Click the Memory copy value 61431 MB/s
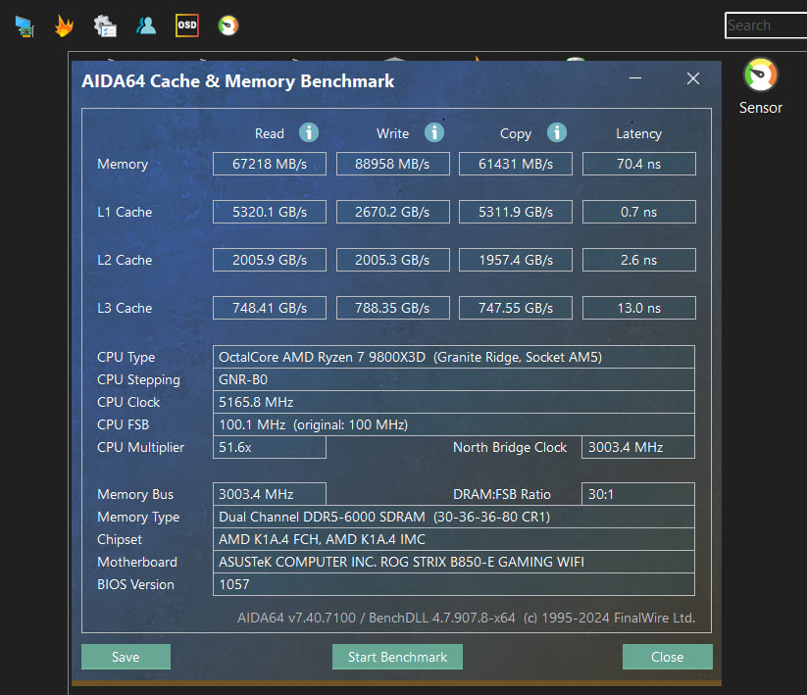The image size is (807, 695). [516, 164]
